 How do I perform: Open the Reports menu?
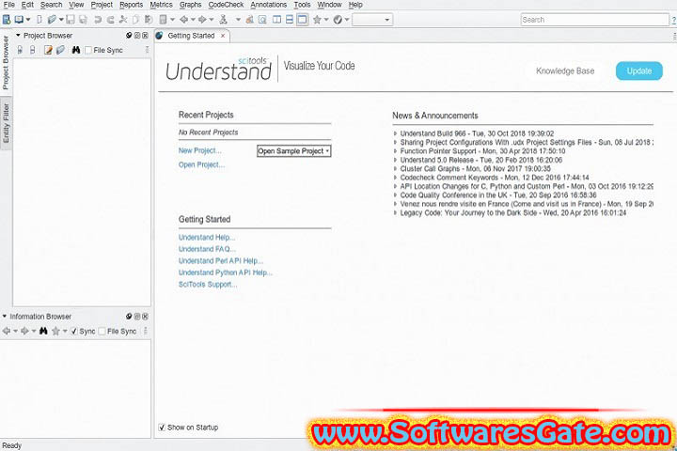pos(132,5)
